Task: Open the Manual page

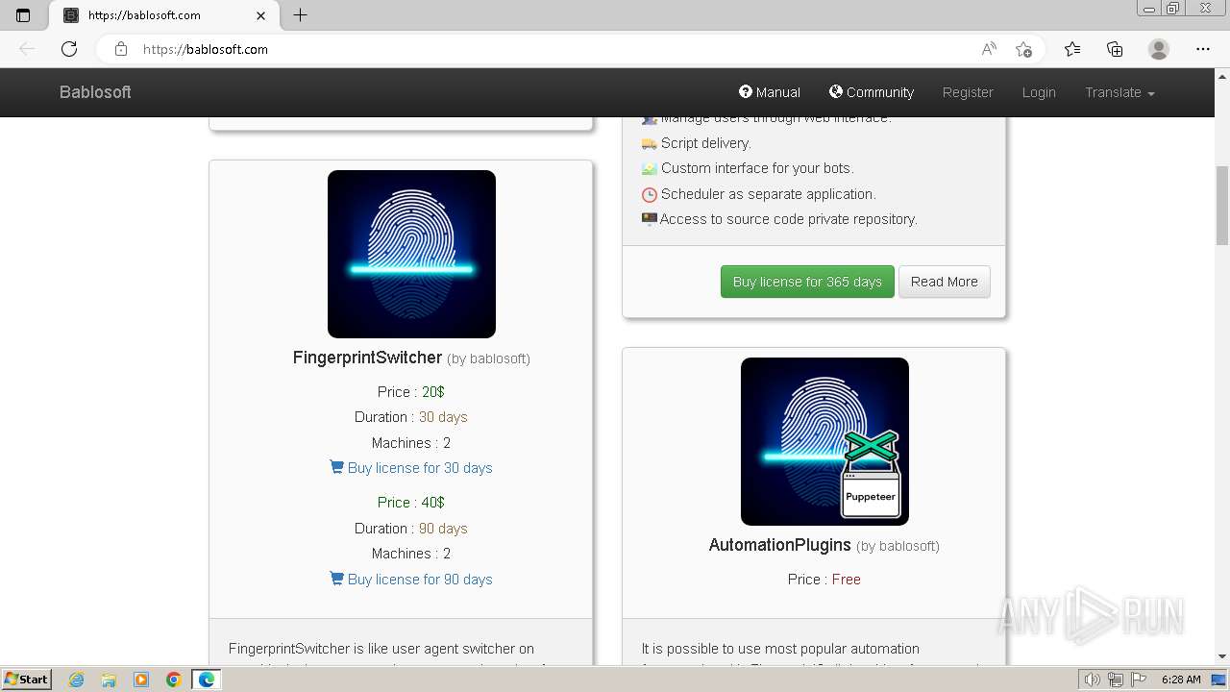Action: tap(769, 92)
